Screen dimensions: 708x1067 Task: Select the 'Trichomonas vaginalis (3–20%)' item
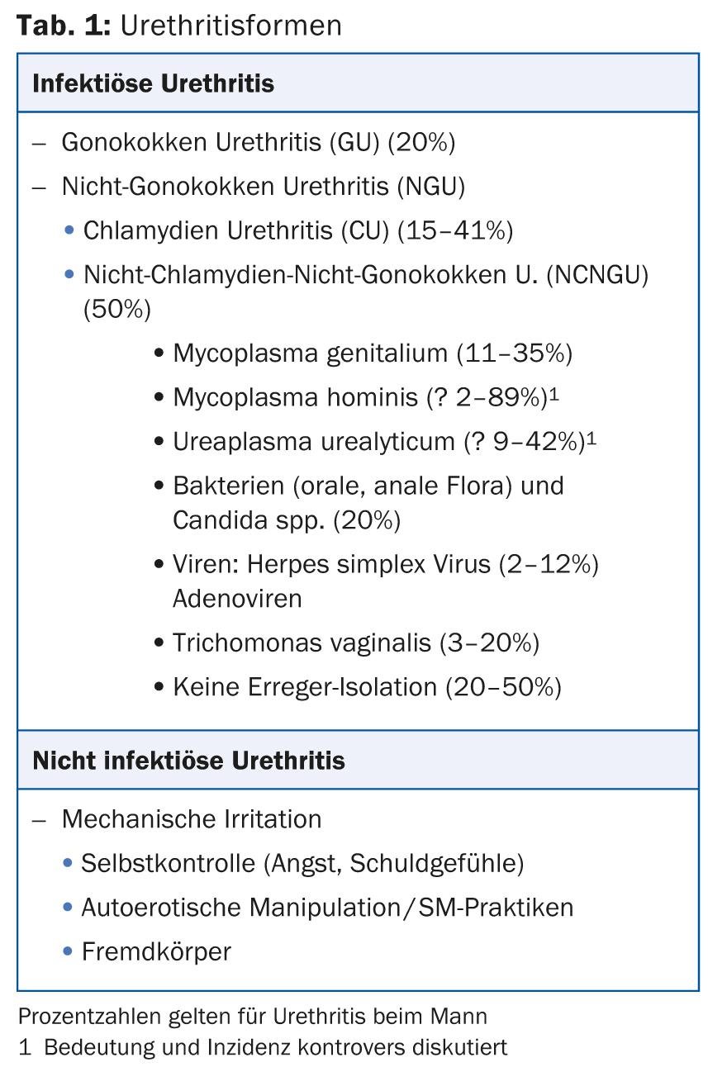[x=355, y=643]
